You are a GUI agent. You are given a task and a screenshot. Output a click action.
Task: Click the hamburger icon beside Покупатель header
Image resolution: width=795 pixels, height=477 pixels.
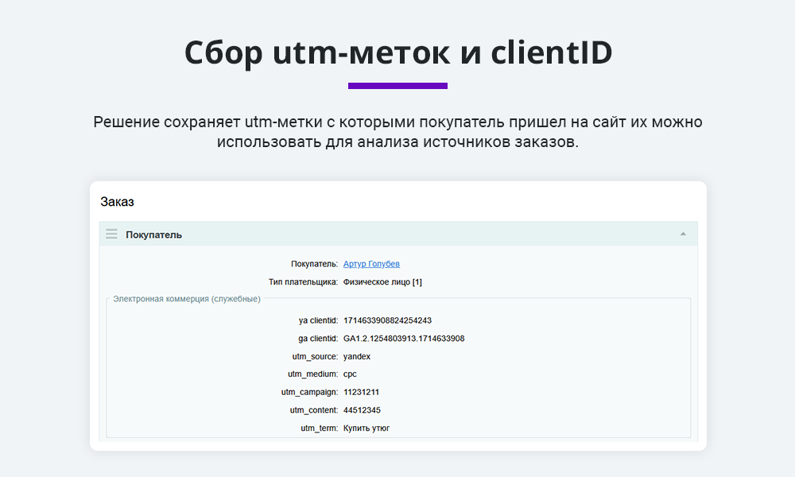[x=111, y=233]
